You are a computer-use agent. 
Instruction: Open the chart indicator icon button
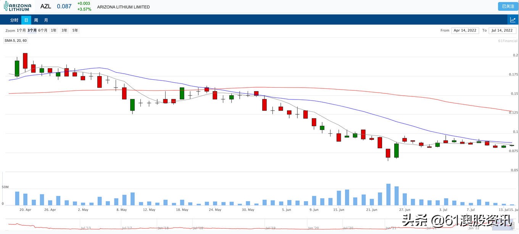tap(513, 20)
